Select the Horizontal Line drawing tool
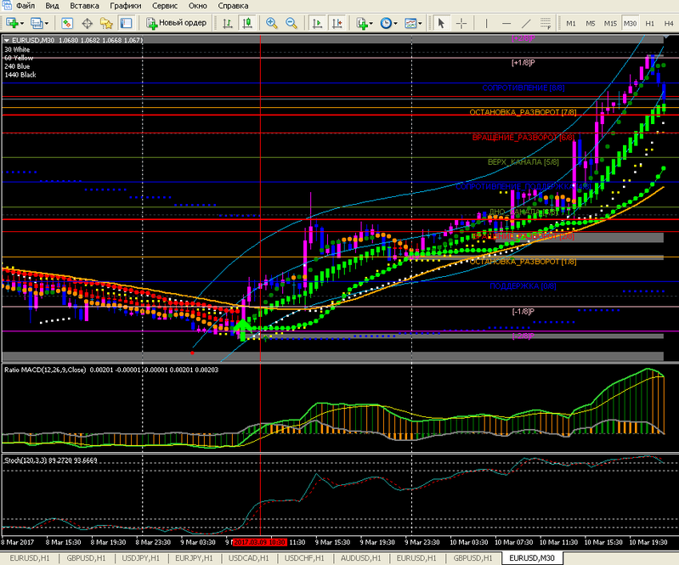 click(x=506, y=23)
